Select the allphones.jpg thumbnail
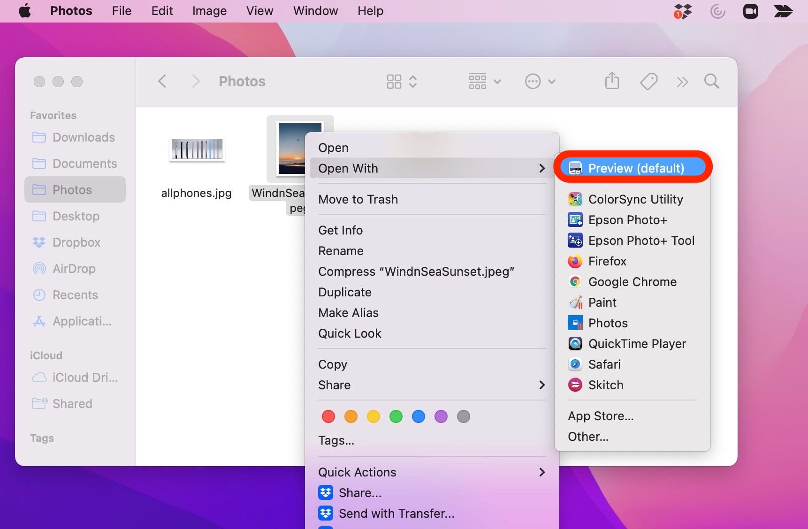This screenshot has width=808, height=529. [197, 150]
